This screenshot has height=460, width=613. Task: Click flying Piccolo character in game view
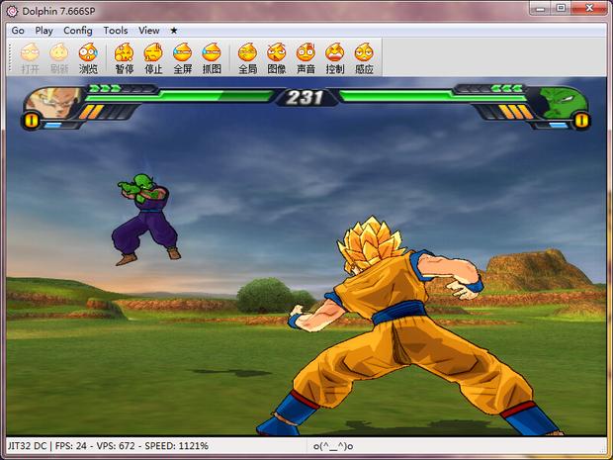tap(145, 219)
